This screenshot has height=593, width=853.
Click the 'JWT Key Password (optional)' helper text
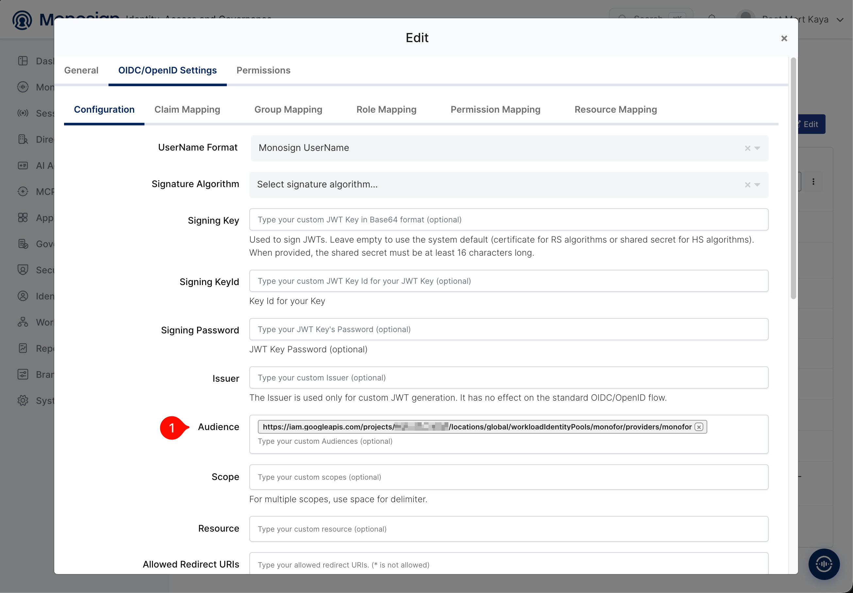coord(309,349)
